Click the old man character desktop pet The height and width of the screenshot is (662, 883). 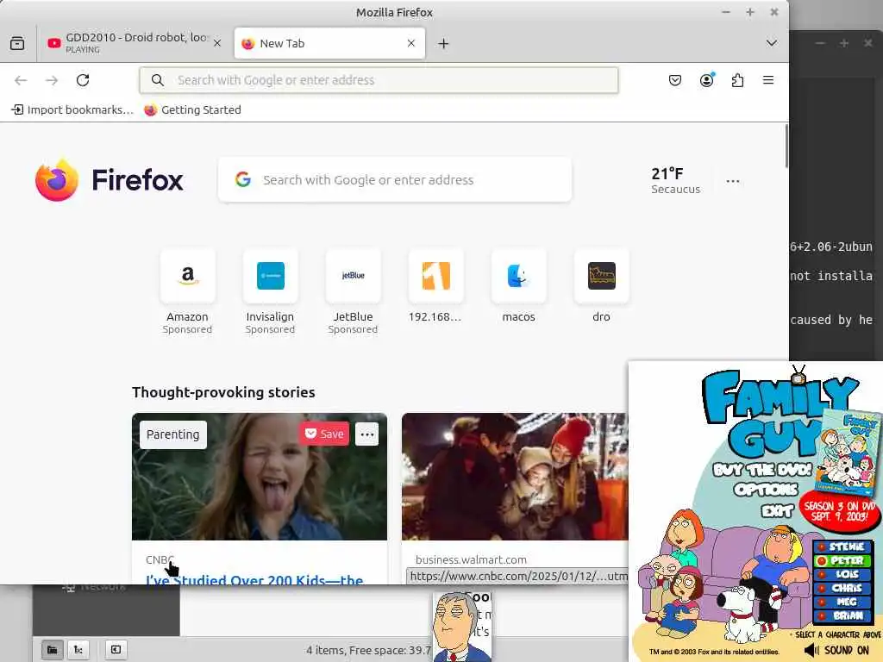(x=459, y=626)
